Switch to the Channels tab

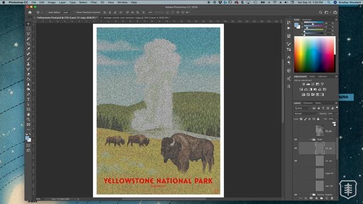pyautogui.click(x=307, y=103)
